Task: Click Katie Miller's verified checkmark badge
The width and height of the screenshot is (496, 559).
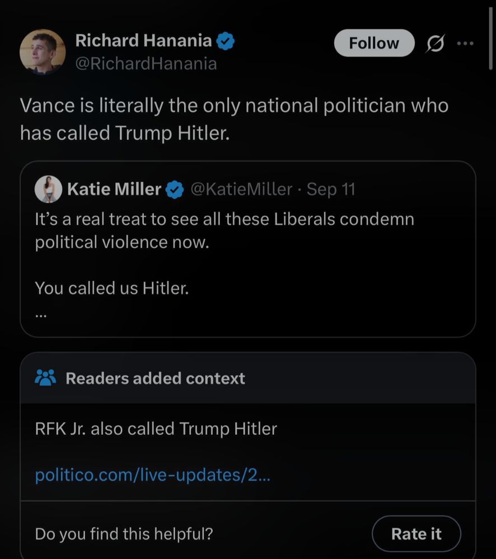Action: coord(176,190)
